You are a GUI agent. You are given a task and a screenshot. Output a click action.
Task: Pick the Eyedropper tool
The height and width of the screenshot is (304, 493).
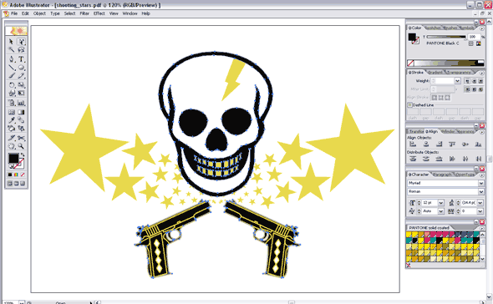(12, 119)
